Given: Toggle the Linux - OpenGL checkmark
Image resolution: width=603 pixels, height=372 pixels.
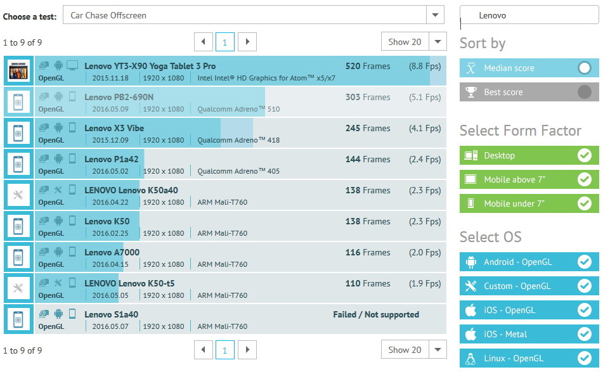Looking at the screenshot, I should pyautogui.click(x=585, y=358).
